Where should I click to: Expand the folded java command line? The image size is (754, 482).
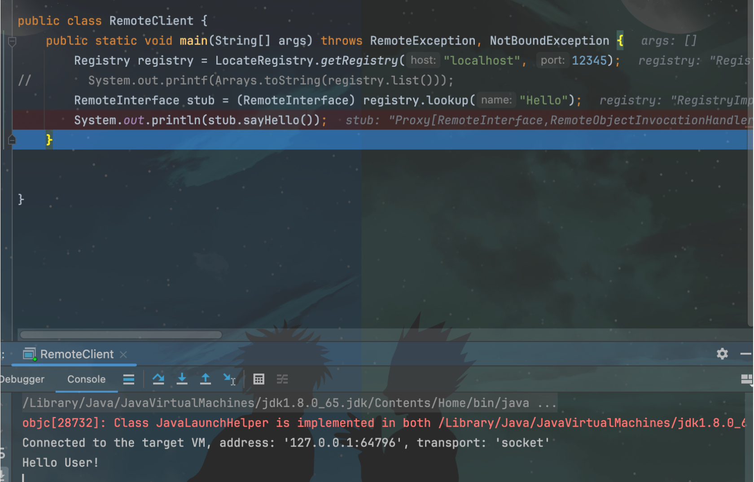click(547, 403)
